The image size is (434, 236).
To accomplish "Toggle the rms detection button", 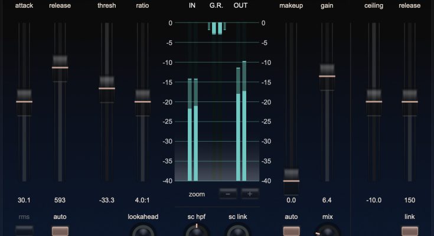I will click(x=24, y=231).
